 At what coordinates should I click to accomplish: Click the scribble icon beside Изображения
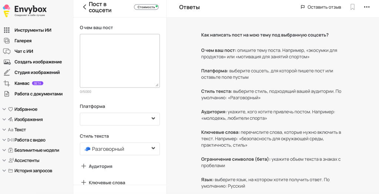click(10, 119)
